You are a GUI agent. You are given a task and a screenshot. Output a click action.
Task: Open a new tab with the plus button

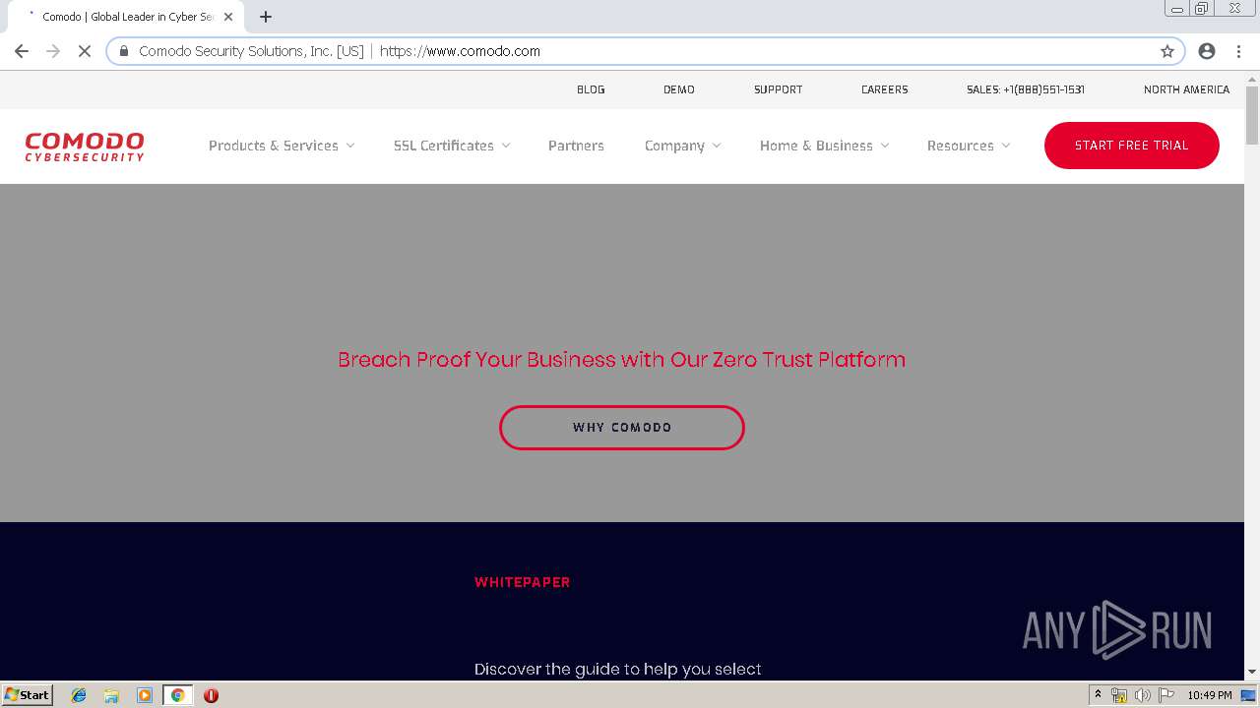266,17
